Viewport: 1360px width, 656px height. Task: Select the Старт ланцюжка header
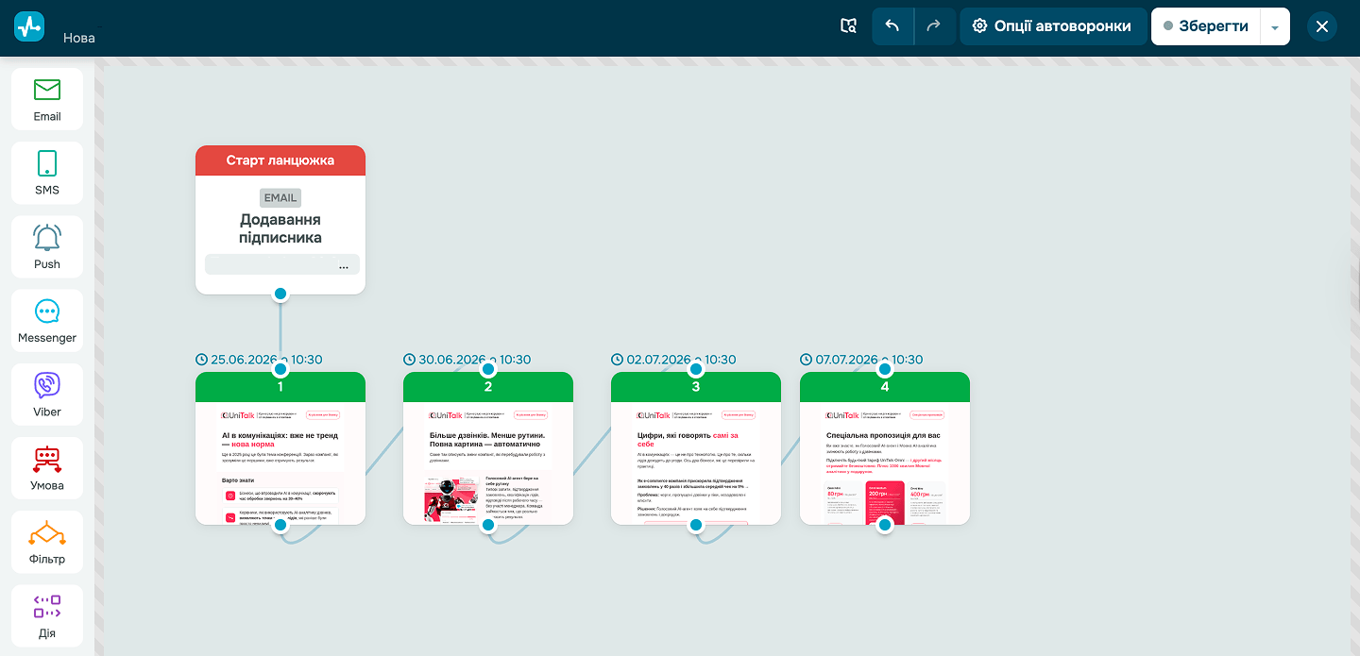(280, 160)
